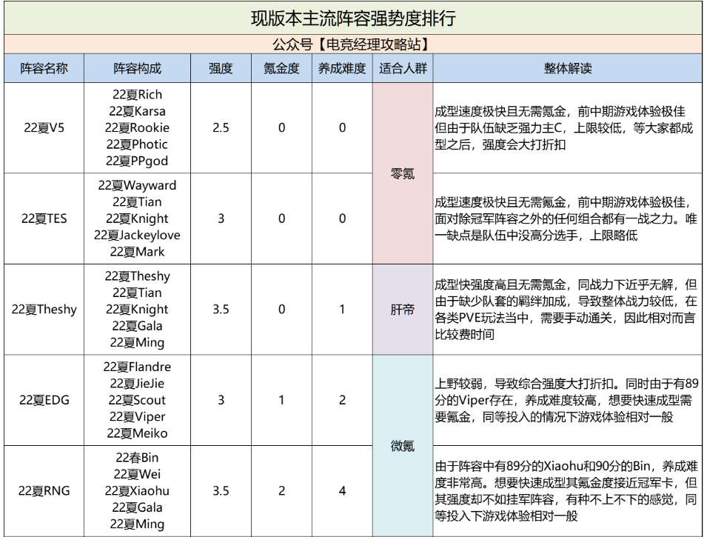This screenshot has width=707, height=537.
Task: Click the 肝帝 audience cell
Action: click(x=403, y=310)
